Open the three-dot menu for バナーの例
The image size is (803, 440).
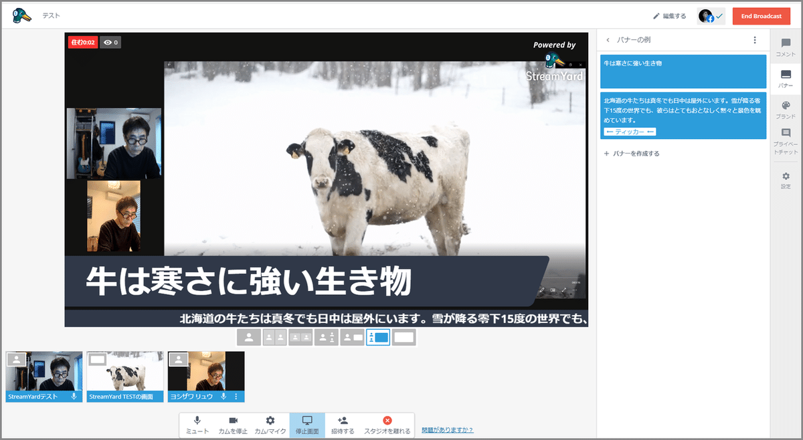[x=755, y=40]
